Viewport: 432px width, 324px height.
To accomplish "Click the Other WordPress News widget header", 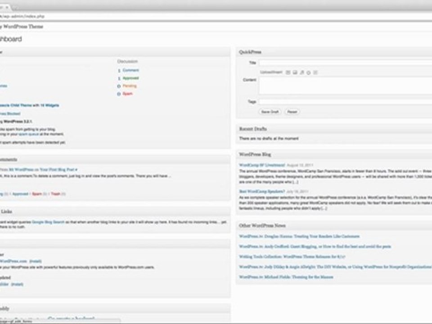I will 334,225.
